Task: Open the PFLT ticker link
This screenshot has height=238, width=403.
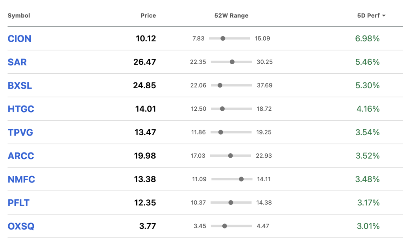Action: pyautogui.click(x=18, y=203)
